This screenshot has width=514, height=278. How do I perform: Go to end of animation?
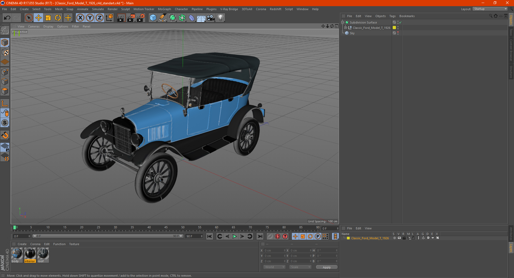(x=260, y=236)
